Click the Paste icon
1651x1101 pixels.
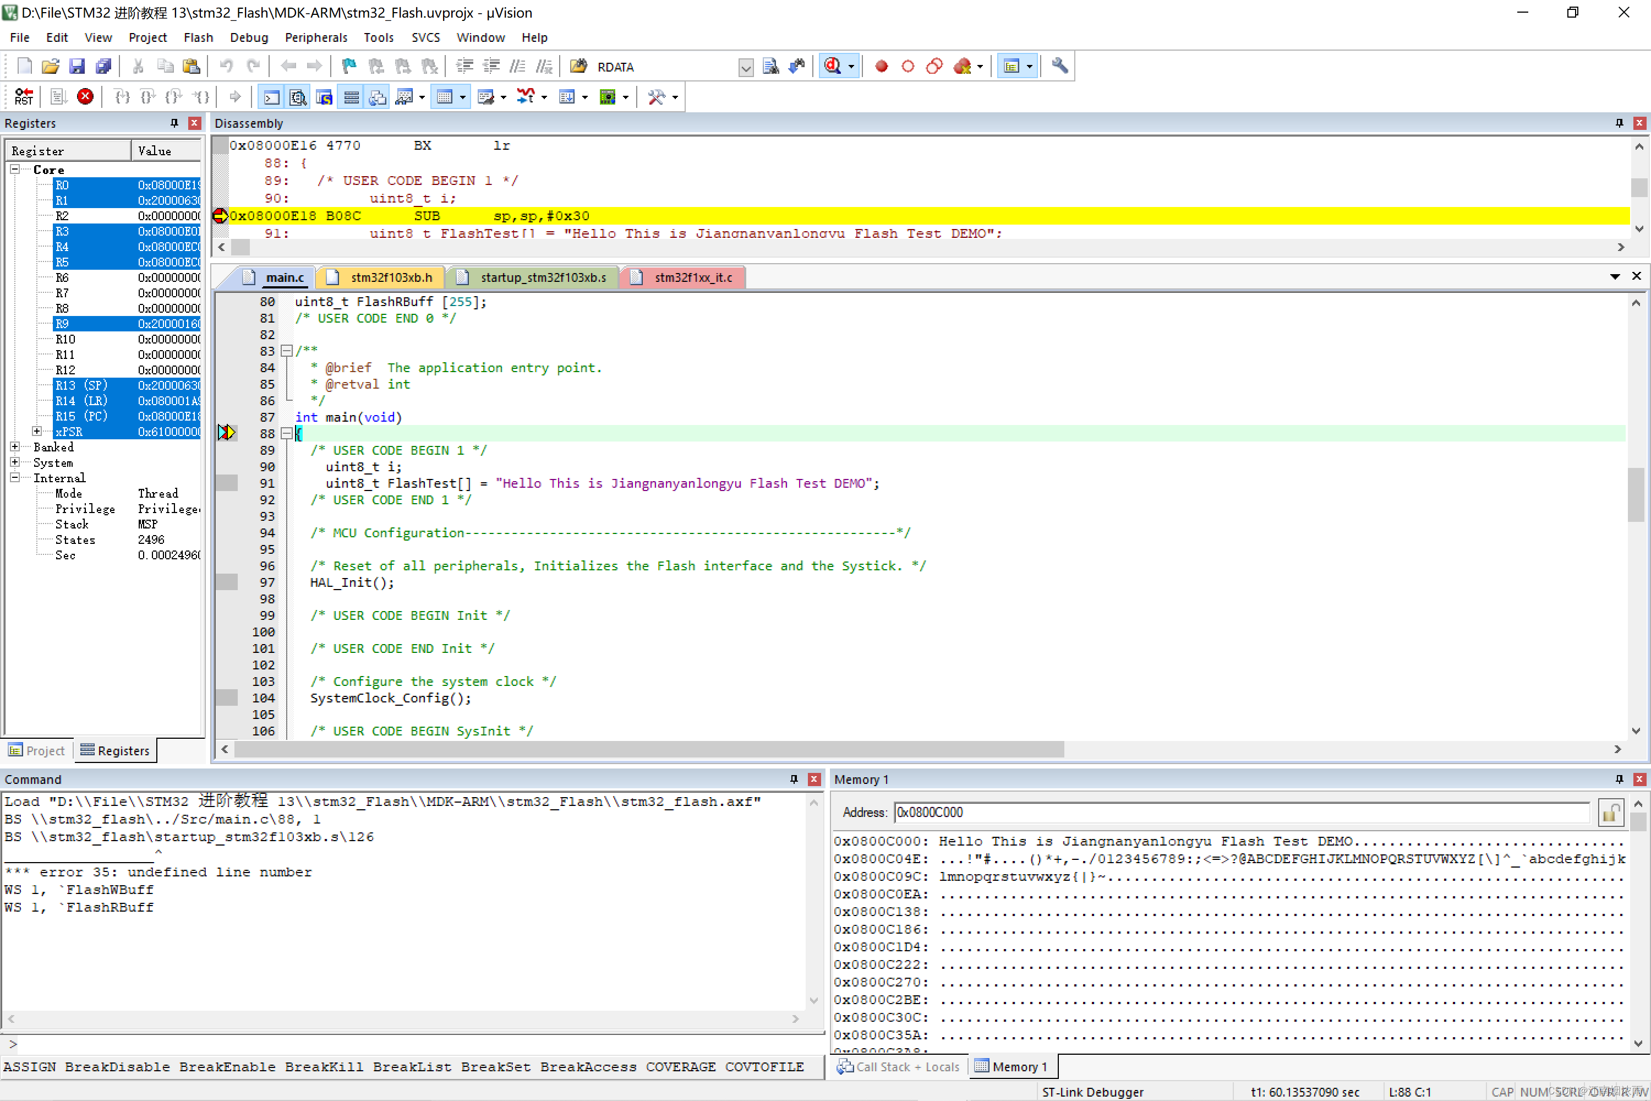pyautogui.click(x=191, y=66)
